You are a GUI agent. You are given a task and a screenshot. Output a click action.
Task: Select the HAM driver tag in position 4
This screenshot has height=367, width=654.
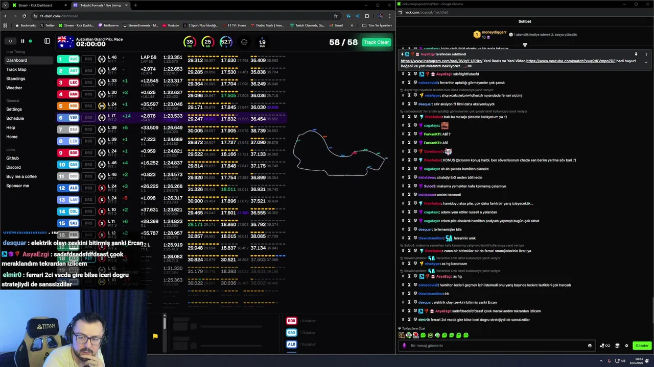68,94
